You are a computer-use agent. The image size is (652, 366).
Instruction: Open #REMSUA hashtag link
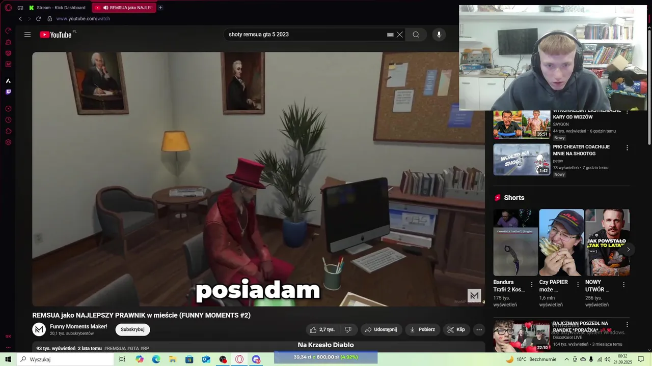pos(115,349)
